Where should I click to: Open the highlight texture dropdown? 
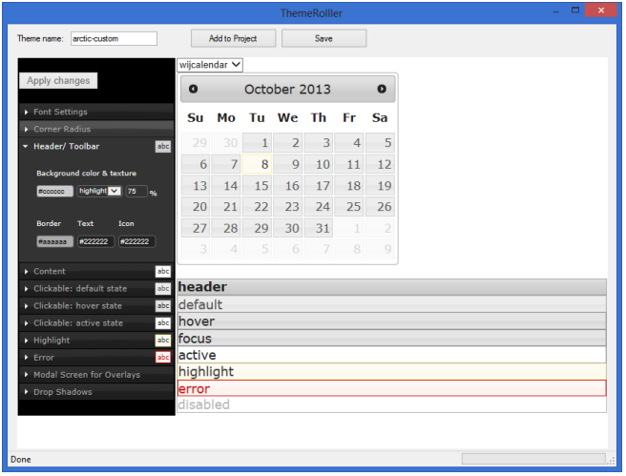click(x=99, y=192)
